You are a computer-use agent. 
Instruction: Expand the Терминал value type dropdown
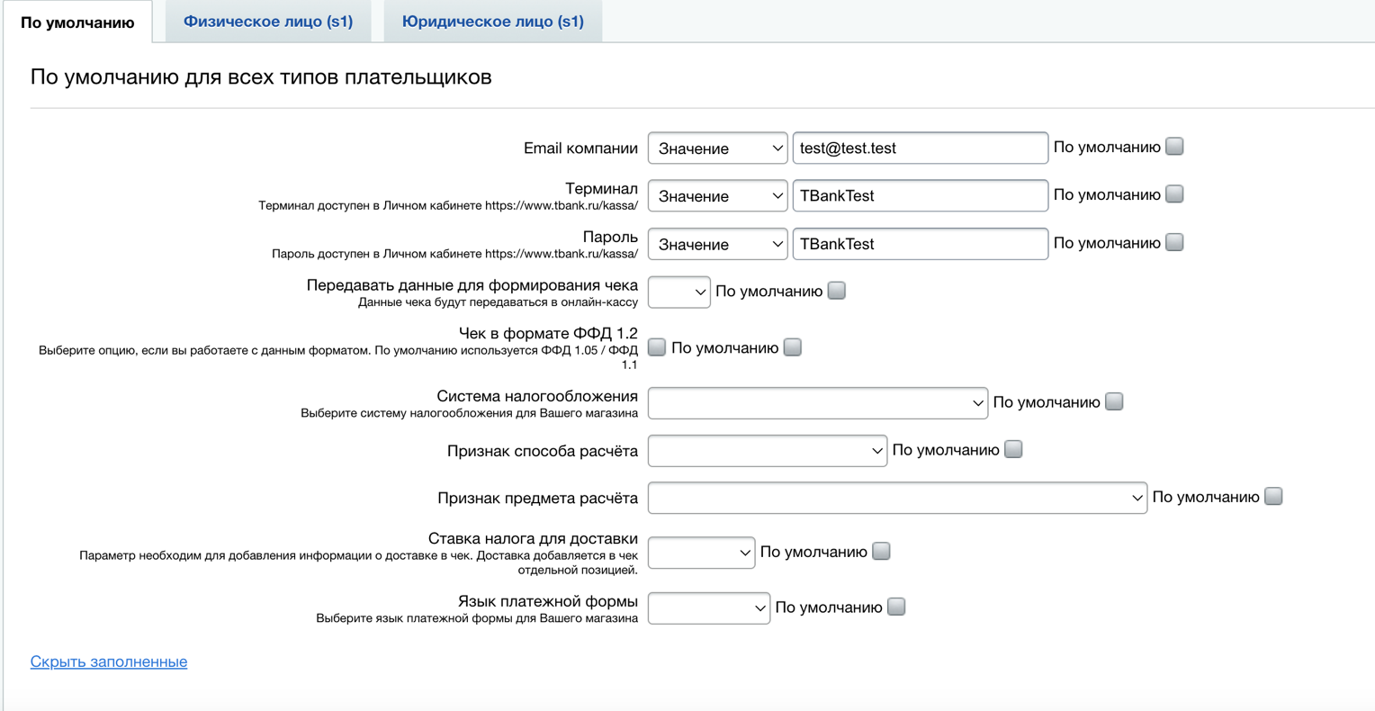717,196
